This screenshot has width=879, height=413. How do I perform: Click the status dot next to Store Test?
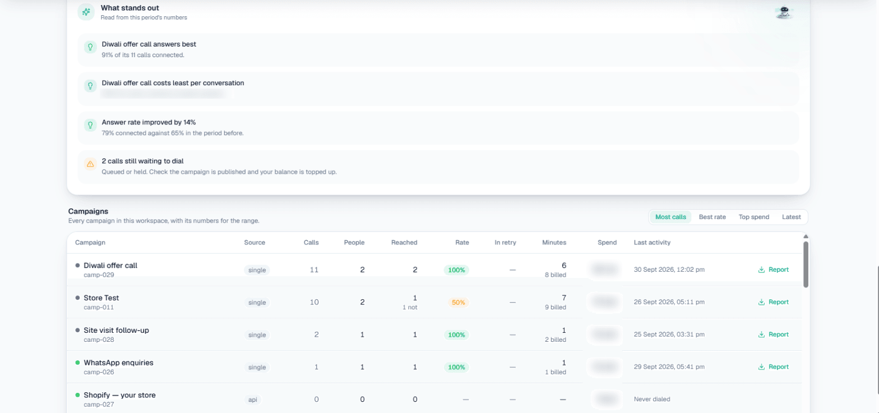pos(77,298)
